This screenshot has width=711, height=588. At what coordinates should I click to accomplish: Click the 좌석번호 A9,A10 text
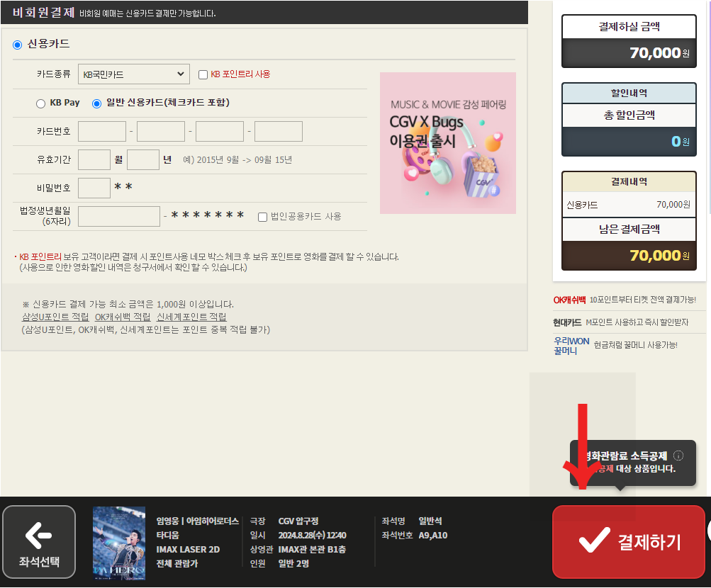(x=415, y=536)
